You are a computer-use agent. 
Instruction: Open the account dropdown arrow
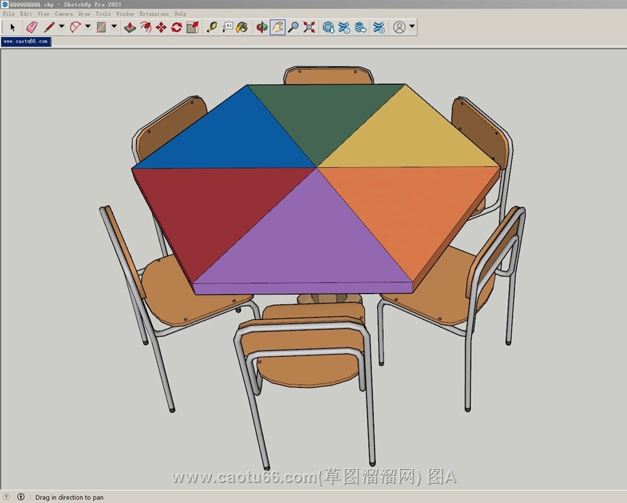point(412,27)
